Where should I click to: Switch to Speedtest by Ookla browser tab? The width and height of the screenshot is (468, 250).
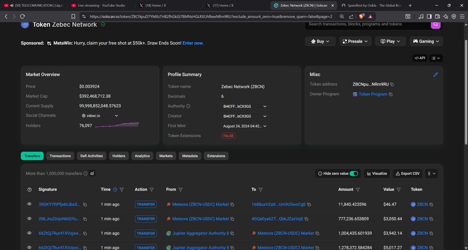(x=372, y=5)
